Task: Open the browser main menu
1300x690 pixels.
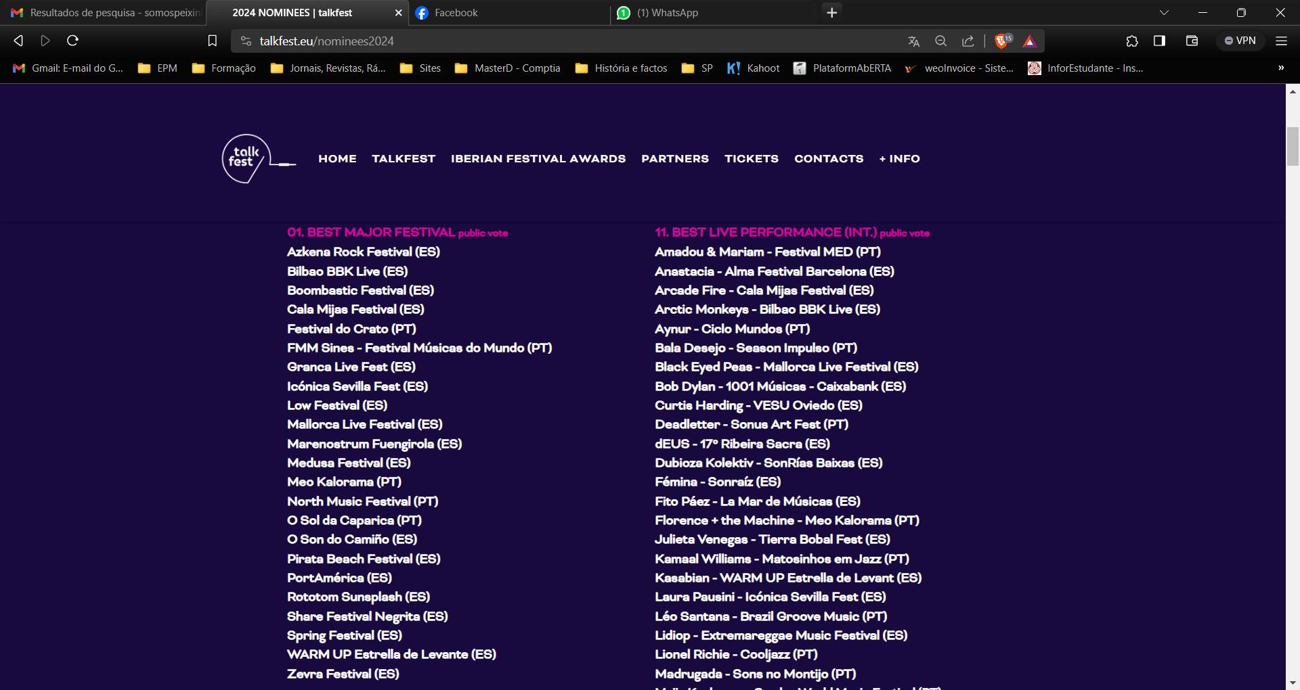Action: click(x=1281, y=41)
